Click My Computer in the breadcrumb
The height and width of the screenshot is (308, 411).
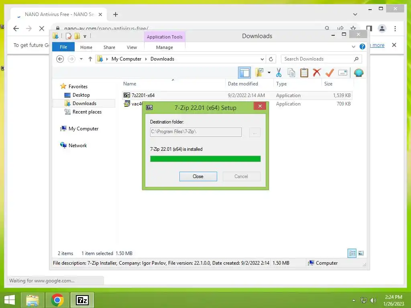click(x=126, y=59)
